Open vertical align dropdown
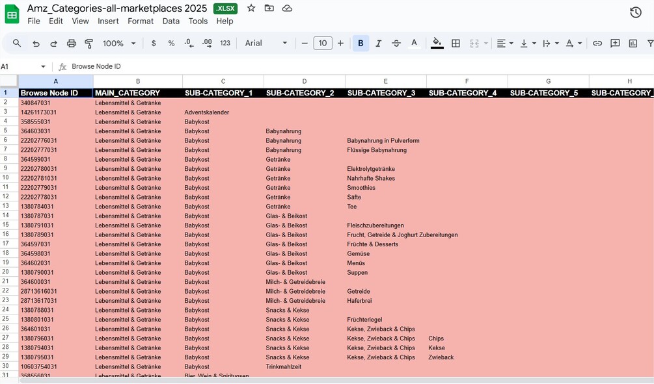Image resolution: width=654 pixels, height=384 pixels. [x=528, y=43]
